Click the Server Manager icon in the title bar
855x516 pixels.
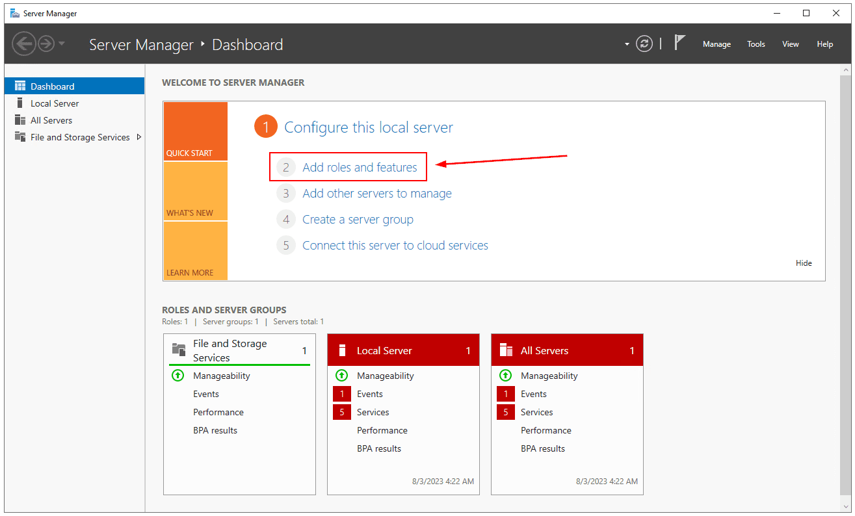click(x=14, y=13)
